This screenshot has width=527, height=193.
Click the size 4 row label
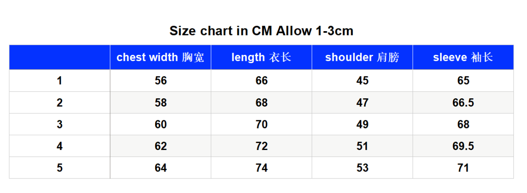(60, 146)
